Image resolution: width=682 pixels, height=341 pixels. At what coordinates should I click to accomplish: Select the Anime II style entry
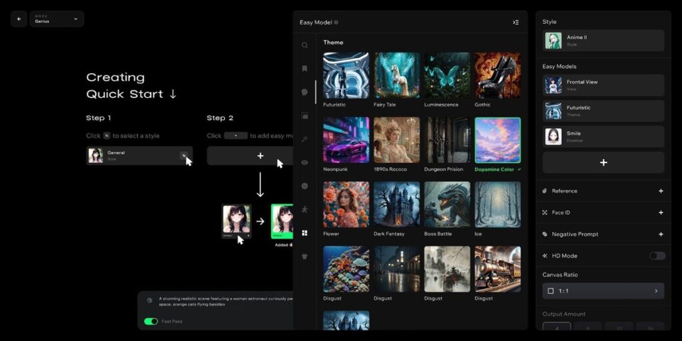[603, 41]
